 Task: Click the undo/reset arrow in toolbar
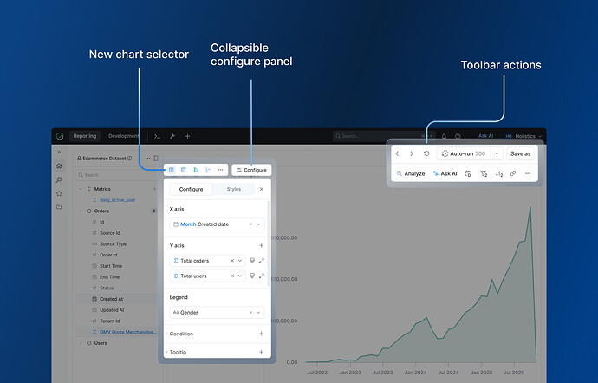tap(426, 153)
